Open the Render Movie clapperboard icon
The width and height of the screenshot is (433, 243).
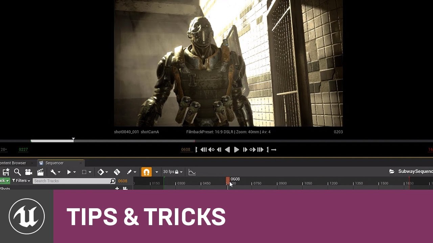tap(40, 172)
